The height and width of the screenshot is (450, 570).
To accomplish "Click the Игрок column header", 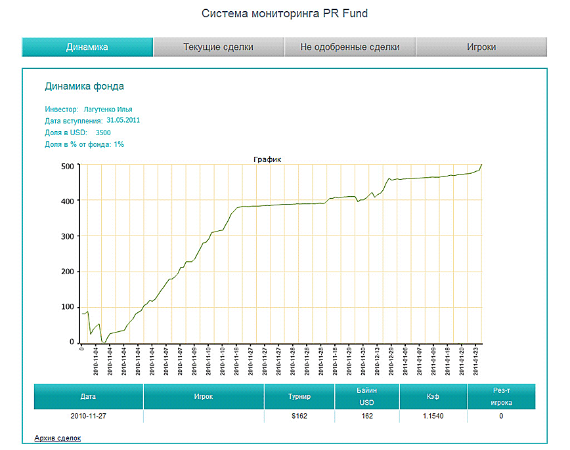I will tap(204, 396).
